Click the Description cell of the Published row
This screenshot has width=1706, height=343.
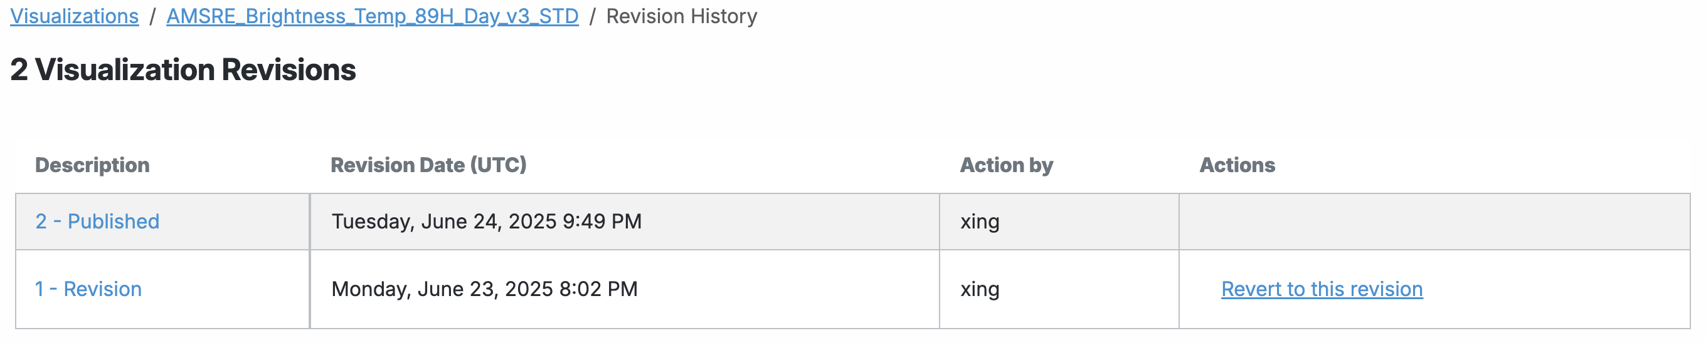click(x=232, y=222)
